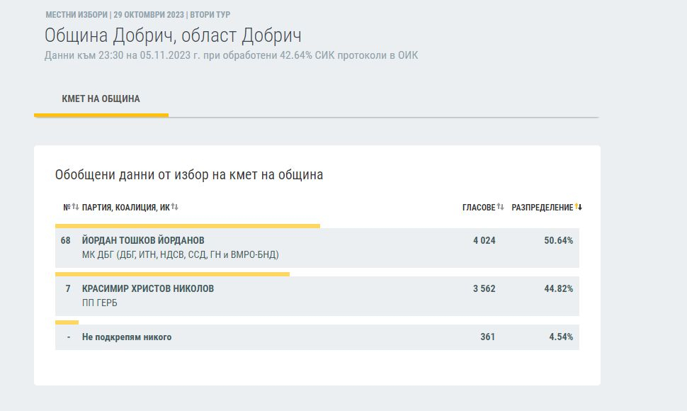Image resolution: width=687 pixels, height=411 pixels.
Task: Click the Община Добрич, област Добрич title
Action: [173, 35]
